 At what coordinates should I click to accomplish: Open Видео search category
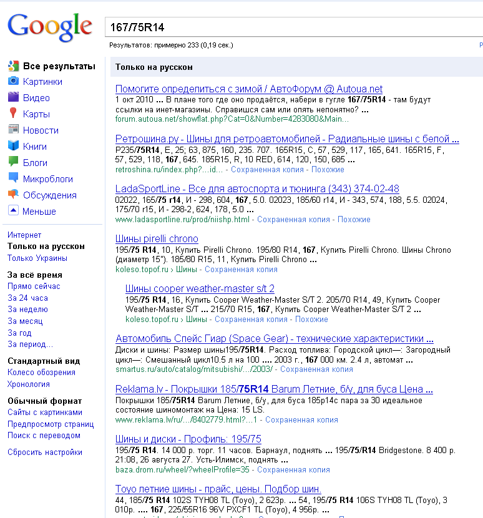pyautogui.click(x=36, y=98)
